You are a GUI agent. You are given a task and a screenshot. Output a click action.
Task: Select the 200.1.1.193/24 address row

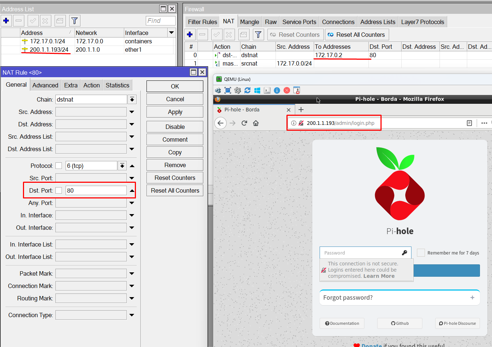pyautogui.click(x=89, y=50)
